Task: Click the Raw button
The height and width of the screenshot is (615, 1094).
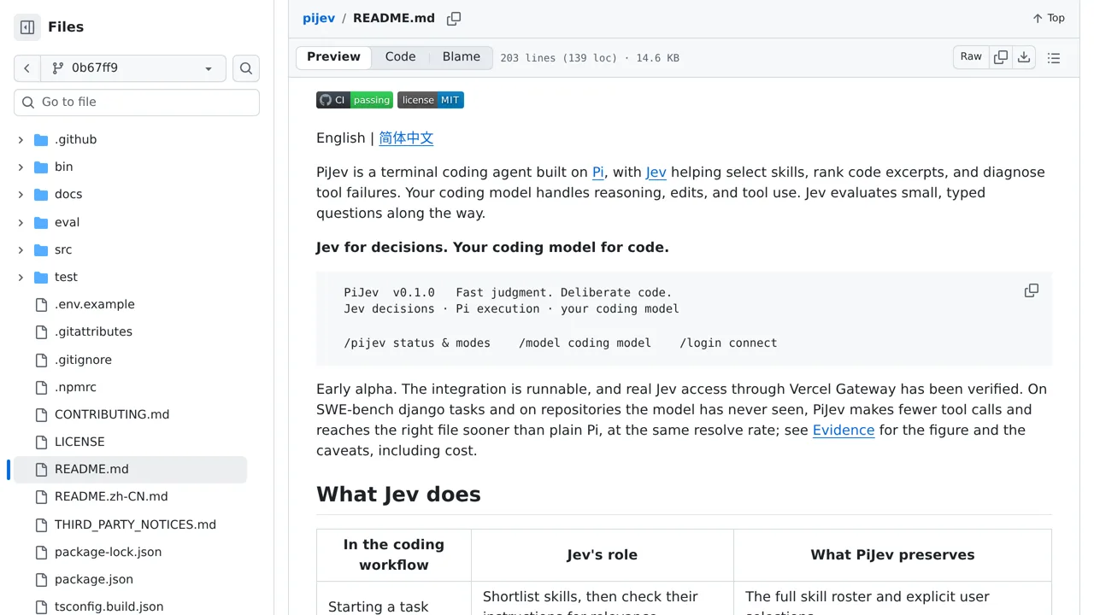Action: click(971, 57)
